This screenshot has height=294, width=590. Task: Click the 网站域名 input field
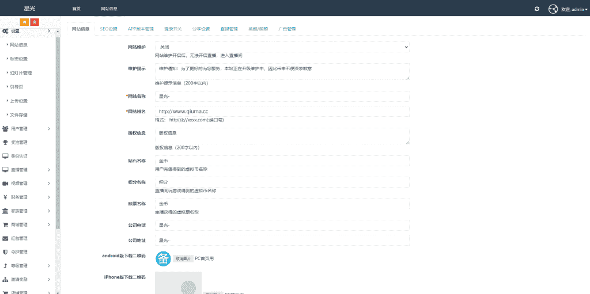point(282,111)
